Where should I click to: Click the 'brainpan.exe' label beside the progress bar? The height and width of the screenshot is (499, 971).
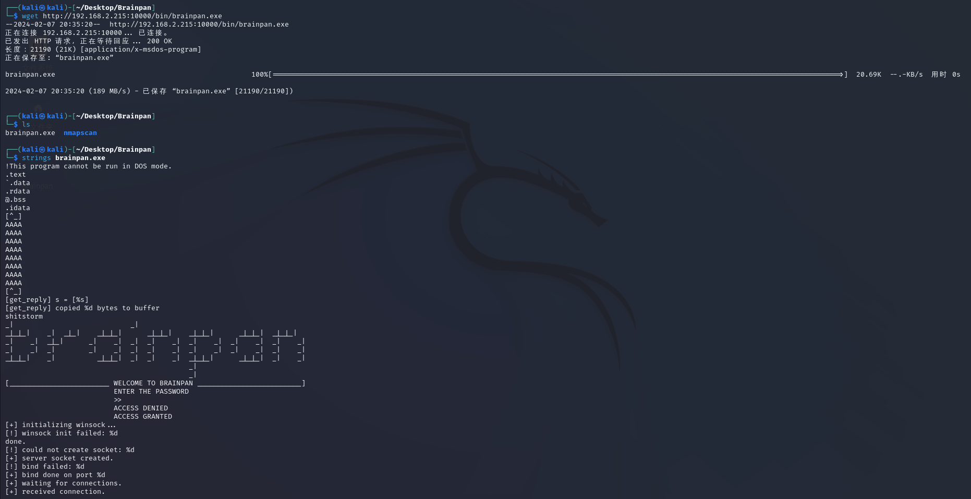click(x=30, y=75)
